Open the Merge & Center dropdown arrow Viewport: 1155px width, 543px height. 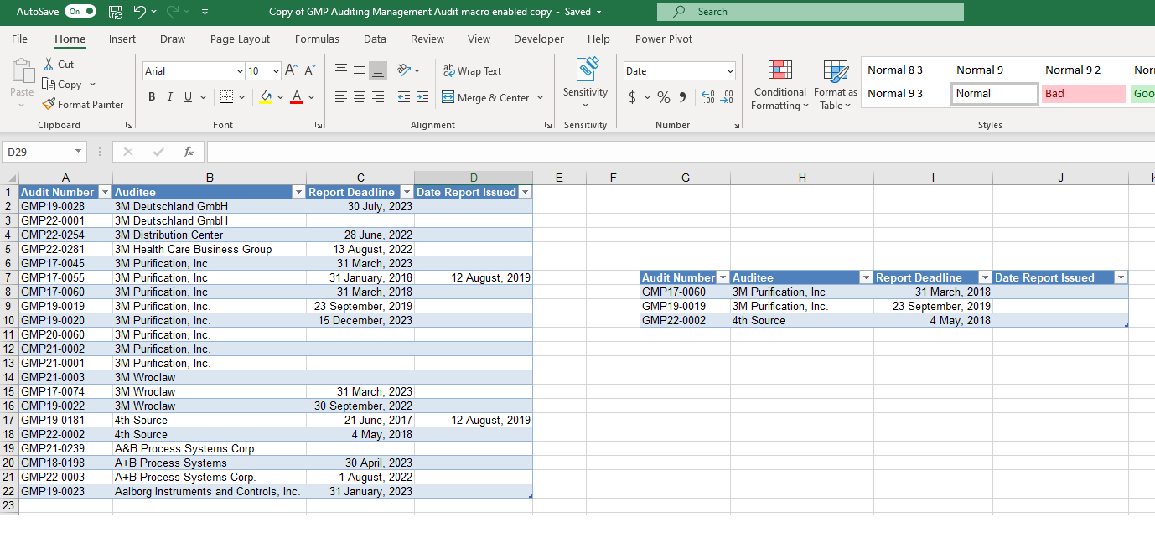point(540,97)
